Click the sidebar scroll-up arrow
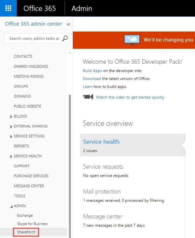The width and height of the screenshot is (195, 238). click(x=70, y=53)
